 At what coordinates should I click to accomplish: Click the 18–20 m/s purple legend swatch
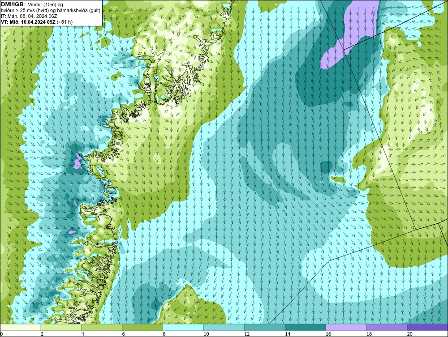[x=387, y=327]
